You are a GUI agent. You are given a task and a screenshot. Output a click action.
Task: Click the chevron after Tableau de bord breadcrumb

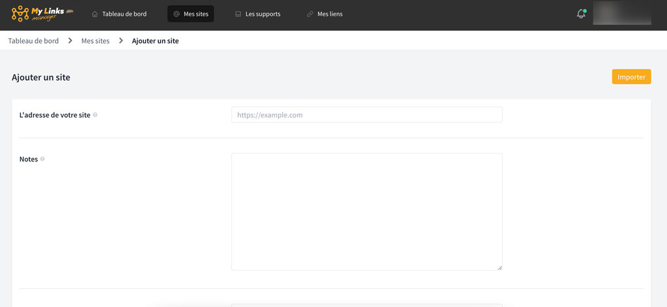pos(70,40)
